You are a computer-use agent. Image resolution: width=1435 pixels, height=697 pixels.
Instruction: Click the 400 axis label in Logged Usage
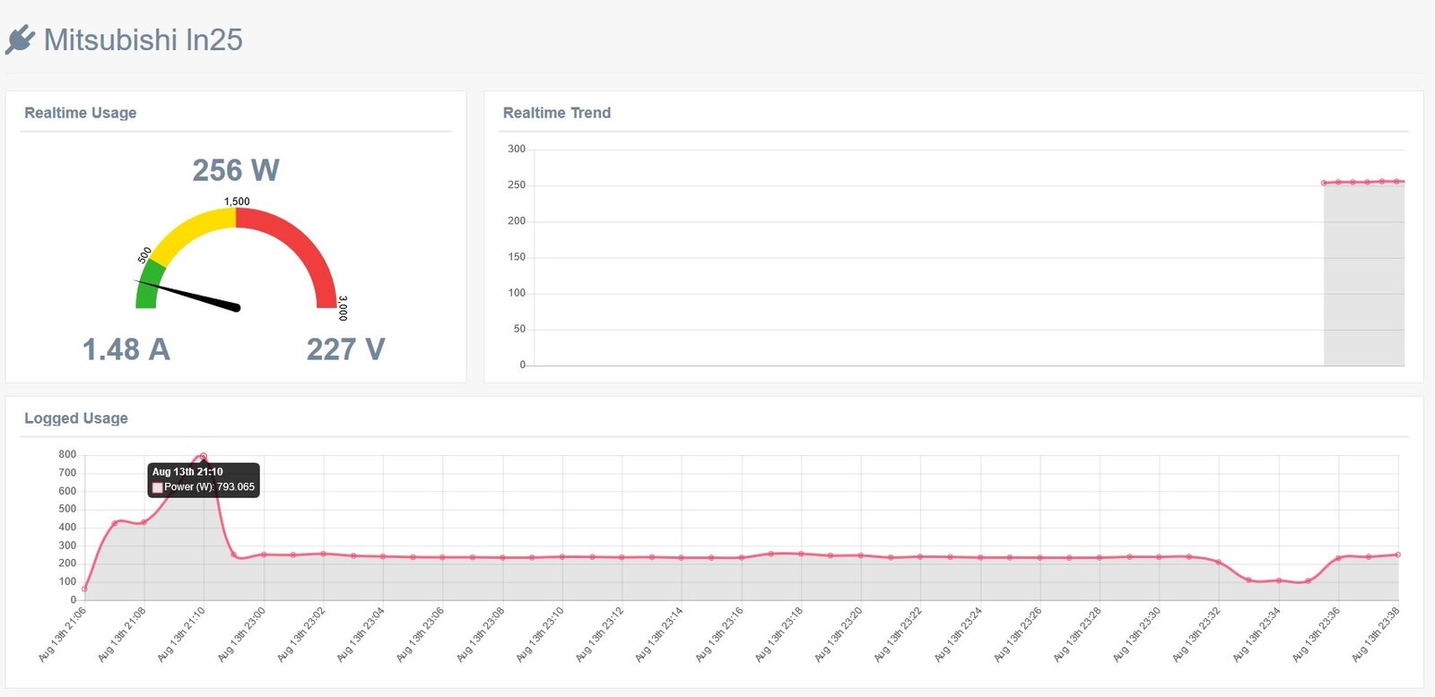(x=67, y=527)
